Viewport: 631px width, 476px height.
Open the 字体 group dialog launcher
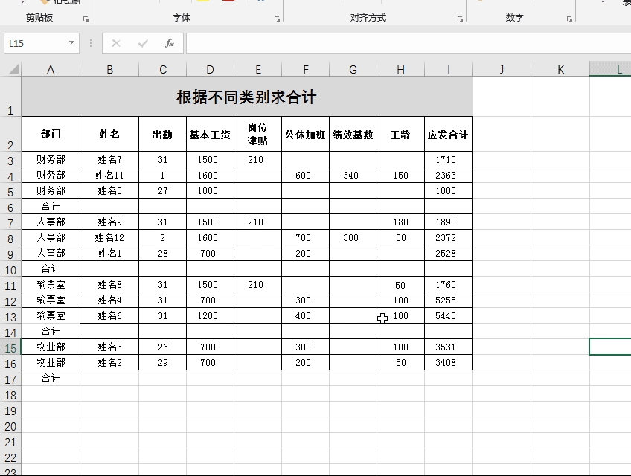coord(277,19)
